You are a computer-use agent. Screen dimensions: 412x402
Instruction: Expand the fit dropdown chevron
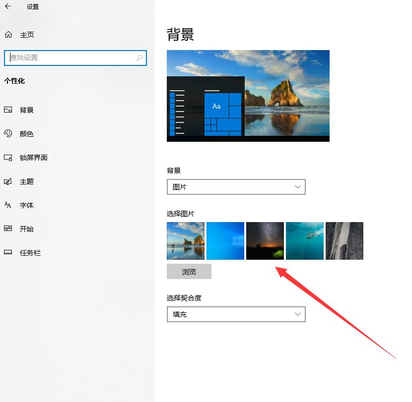(297, 314)
